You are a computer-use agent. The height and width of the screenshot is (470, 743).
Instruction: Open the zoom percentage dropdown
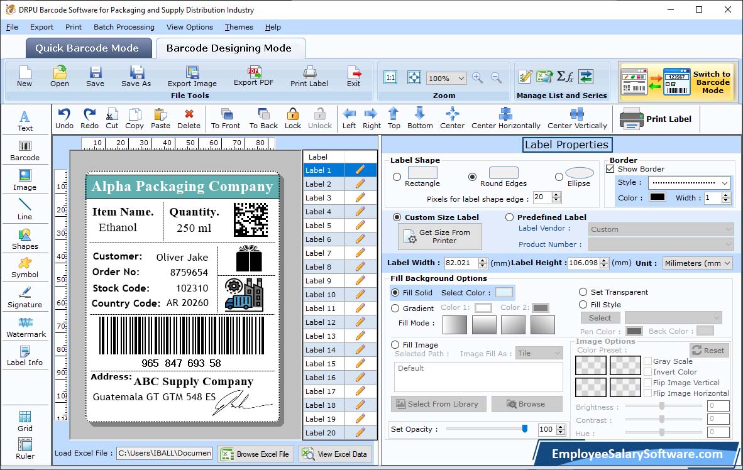(461, 78)
